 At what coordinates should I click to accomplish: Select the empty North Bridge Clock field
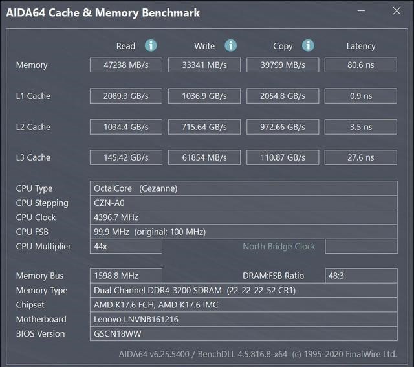coord(361,246)
